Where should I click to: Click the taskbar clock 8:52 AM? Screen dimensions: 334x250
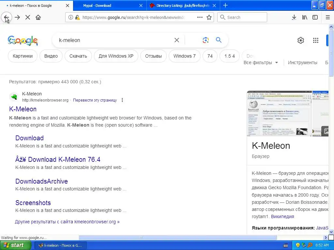coord(322,245)
